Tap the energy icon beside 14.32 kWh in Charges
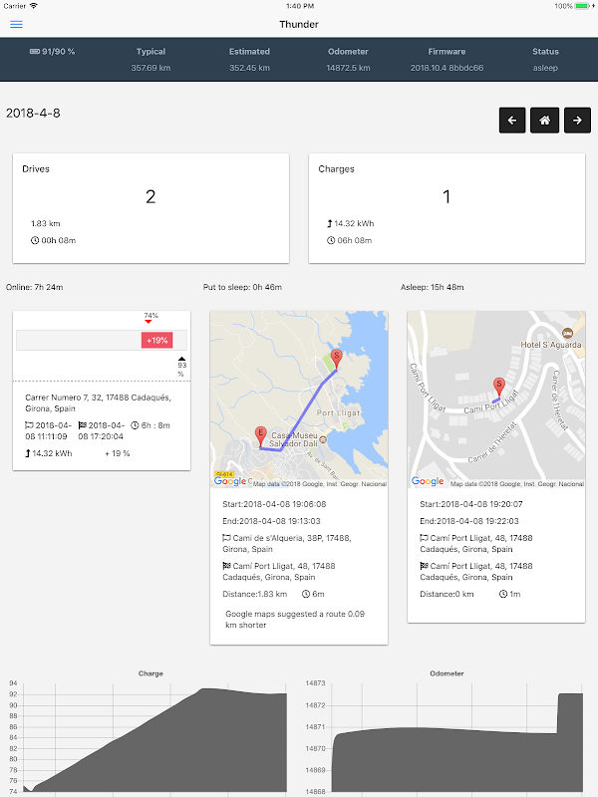Screen dimensions: 598x797 [330, 223]
